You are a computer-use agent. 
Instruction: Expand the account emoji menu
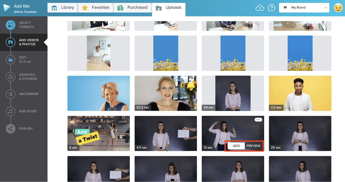(338, 8)
